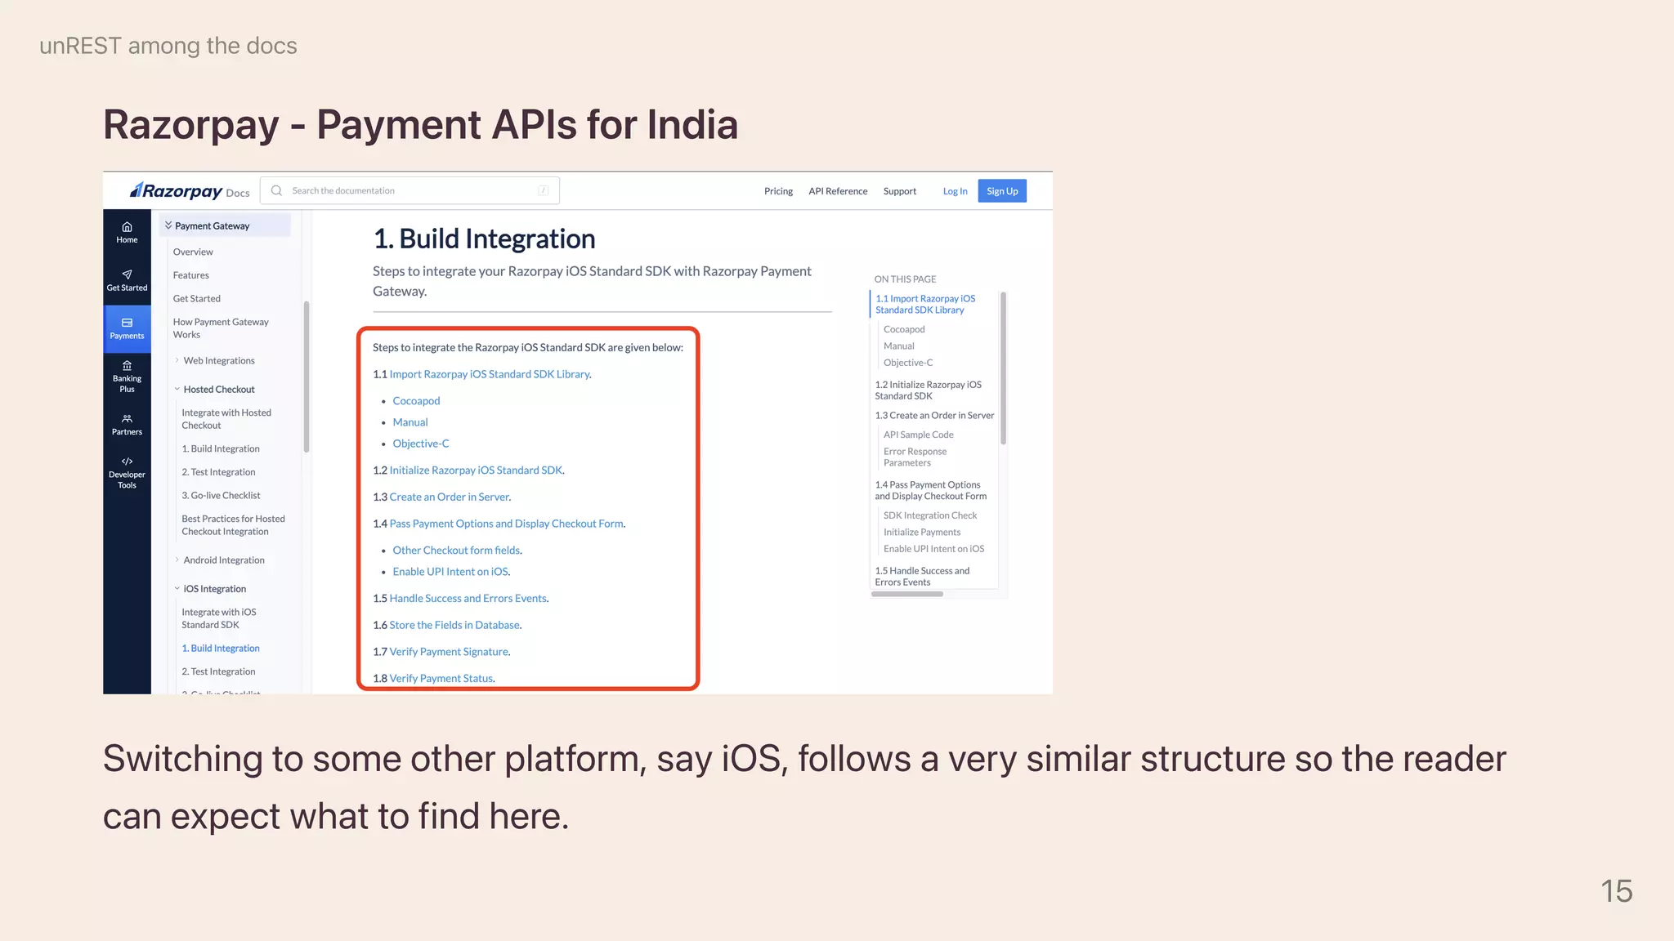Open the Home sidebar icon
This screenshot has height=941, width=1674.
click(127, 232)
